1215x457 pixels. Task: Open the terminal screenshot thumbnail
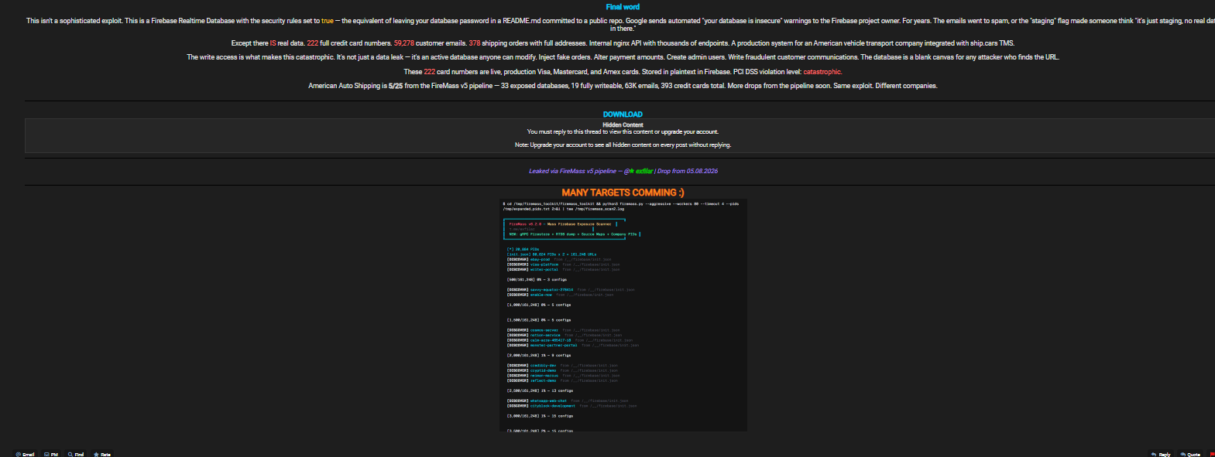(623, 315)
